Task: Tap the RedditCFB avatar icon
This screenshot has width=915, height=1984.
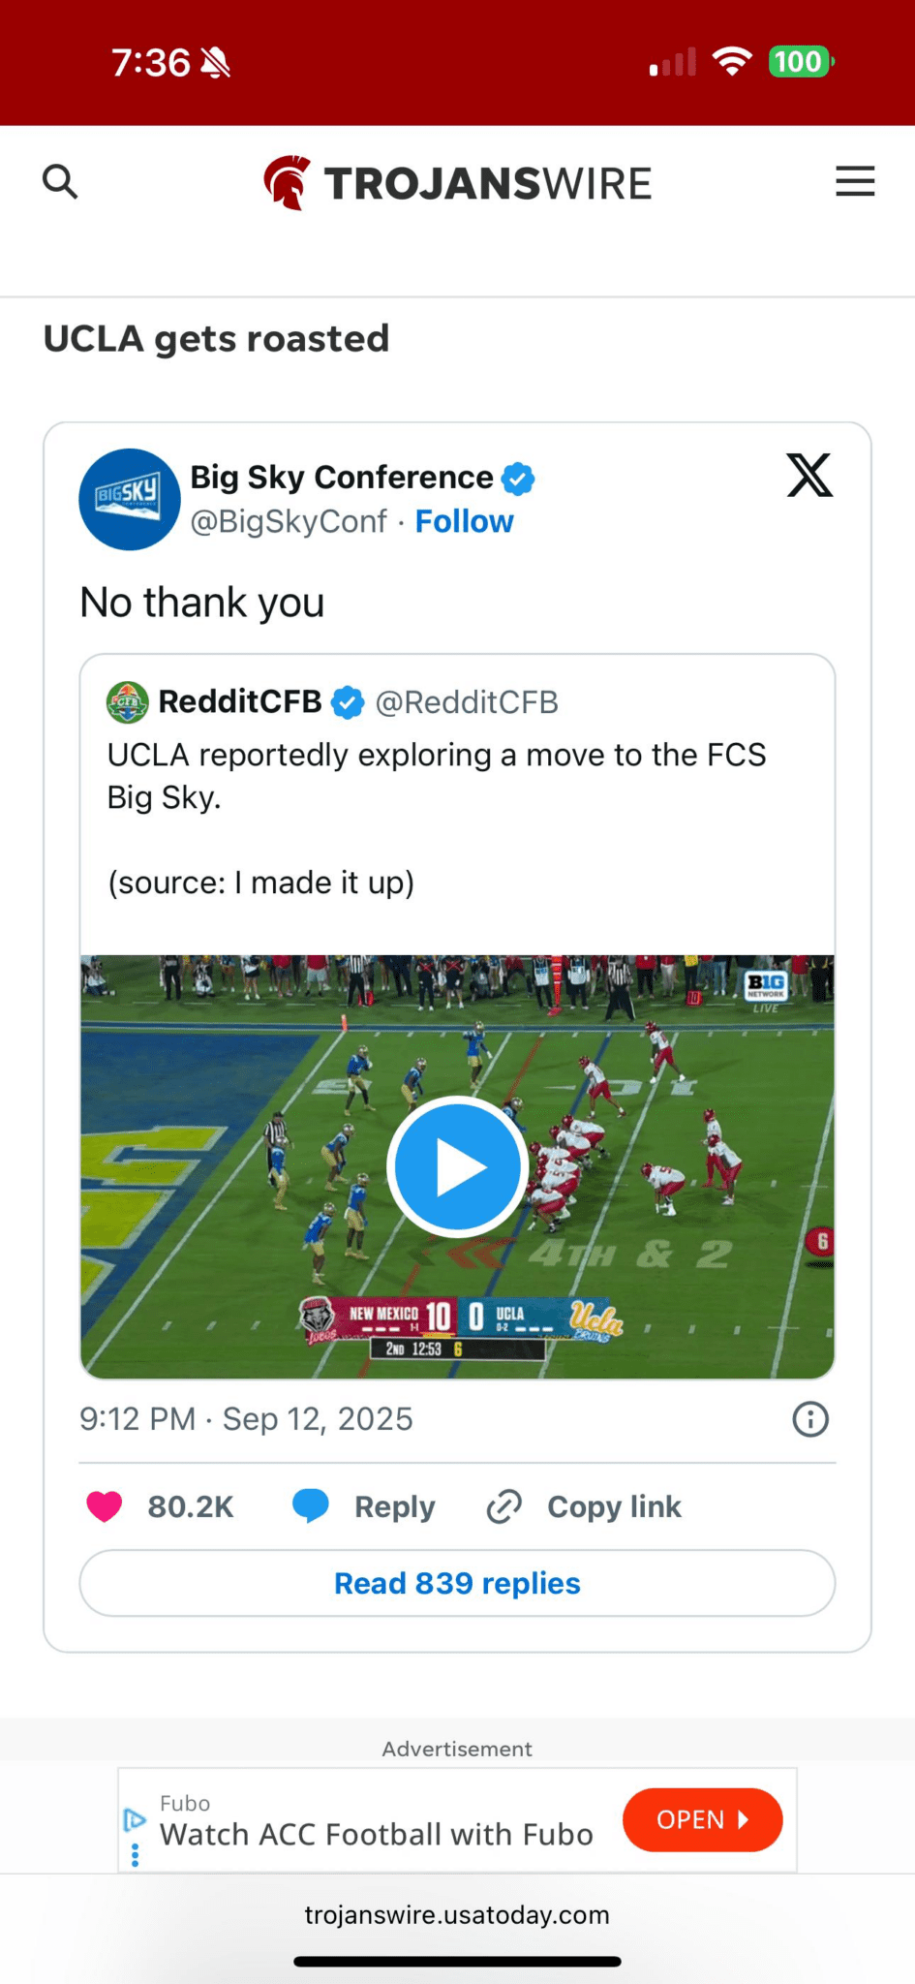Action: (x=127, y=702)
